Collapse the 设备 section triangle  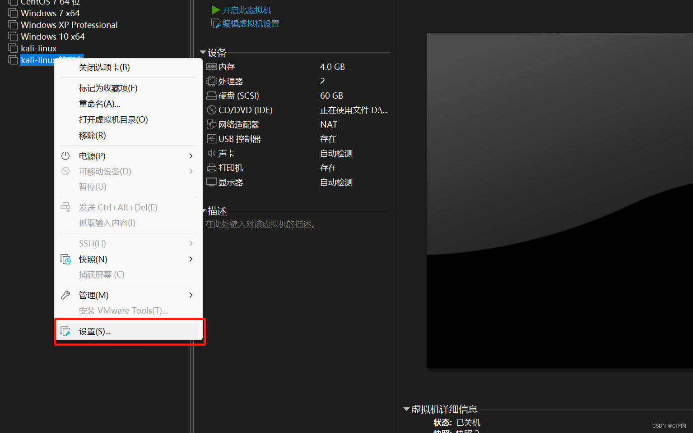click(x=203, y=52)
